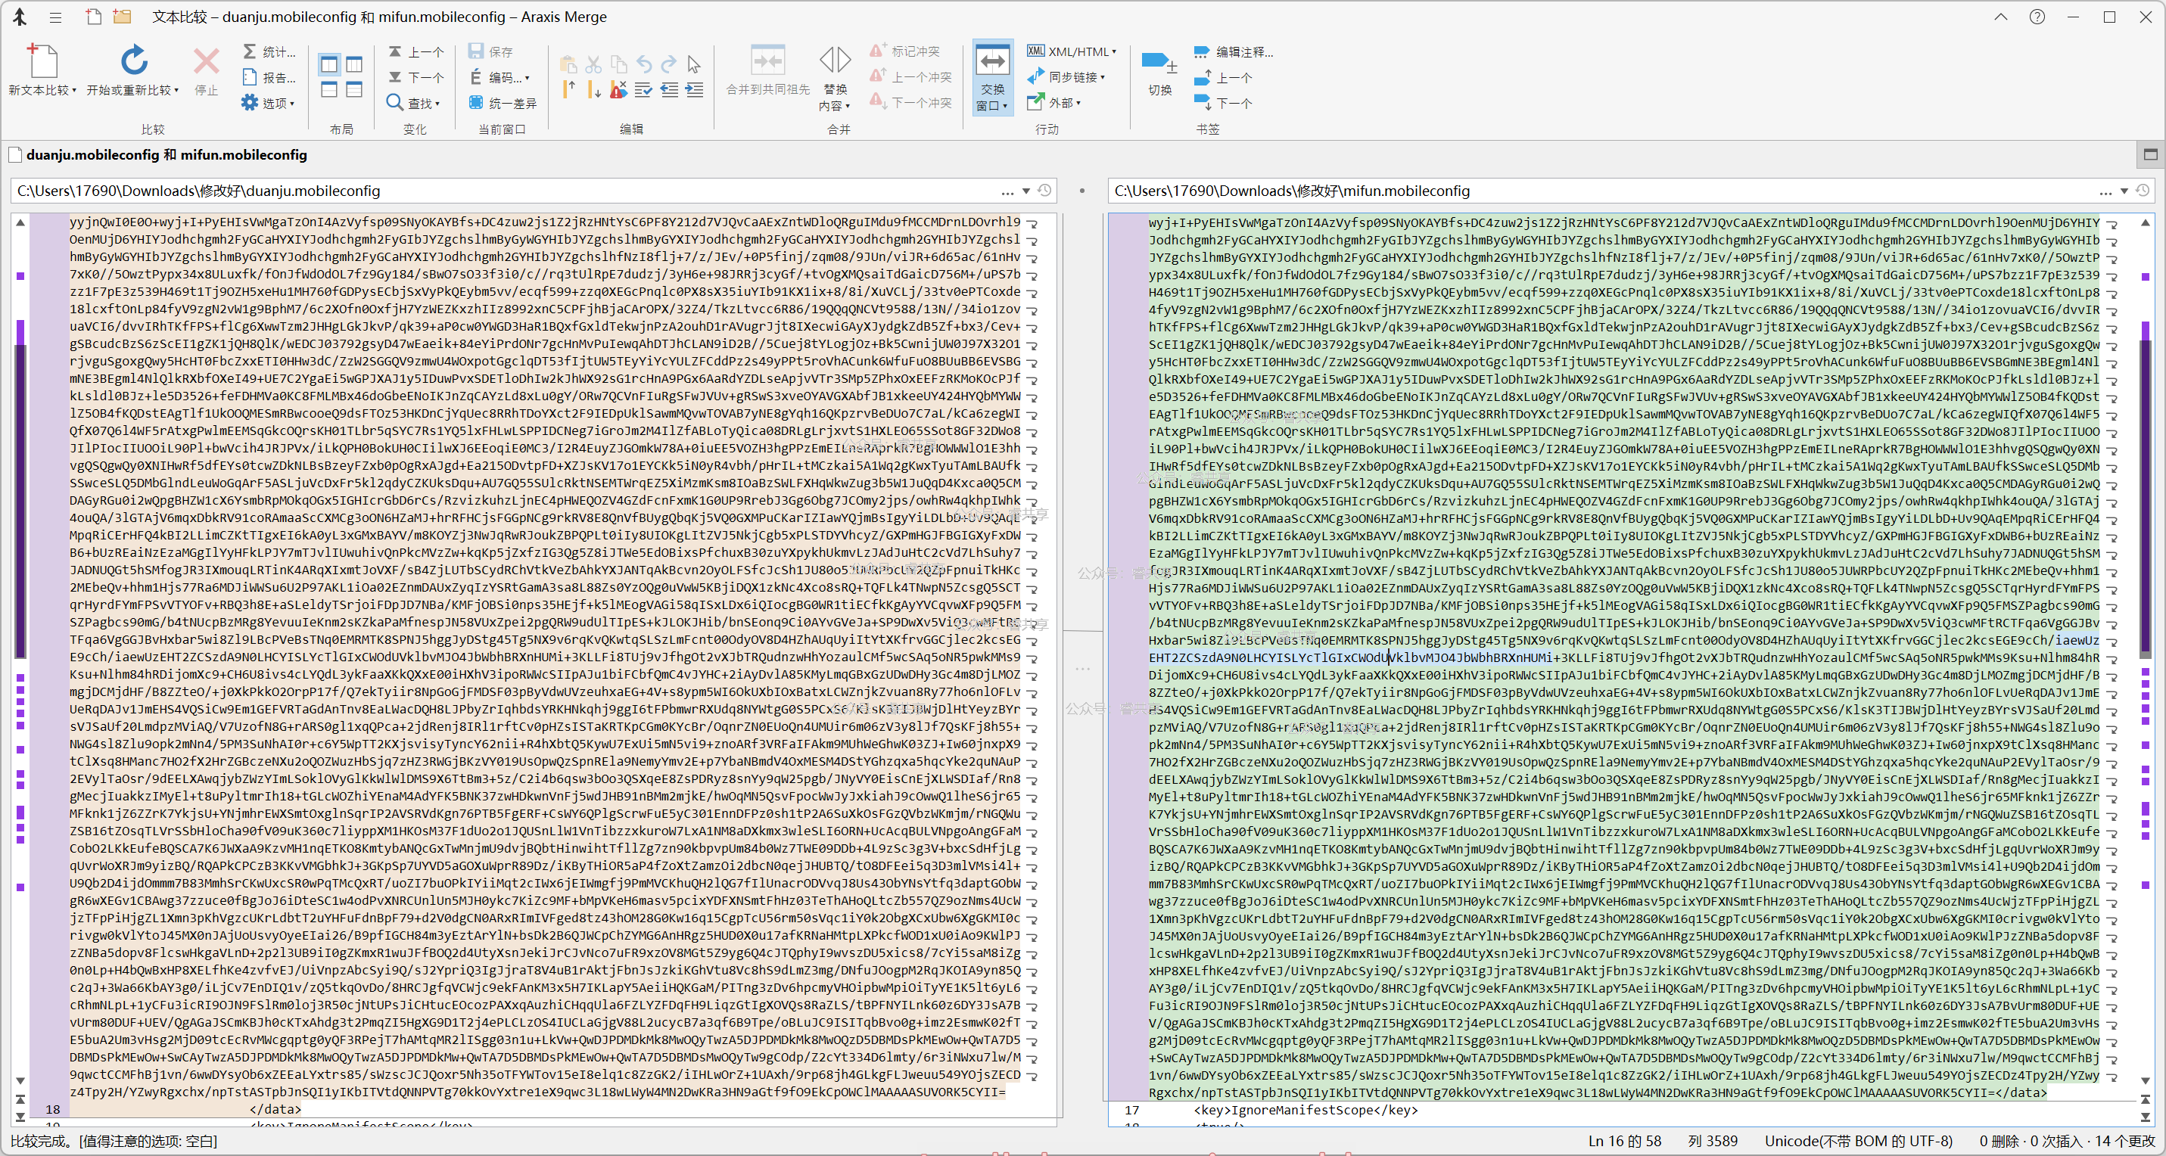
Task: Click the redo arrow icon
Action: pos(668,65)
